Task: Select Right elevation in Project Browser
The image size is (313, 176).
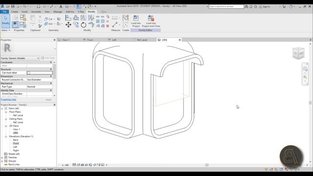Action: pyautogui.click(x=16, y=151)
